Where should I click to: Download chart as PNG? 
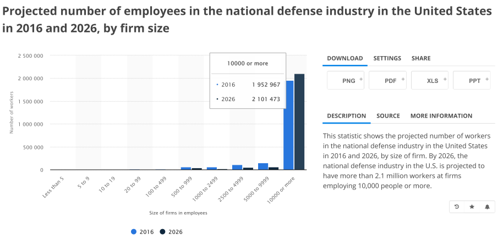coord(346,81)
